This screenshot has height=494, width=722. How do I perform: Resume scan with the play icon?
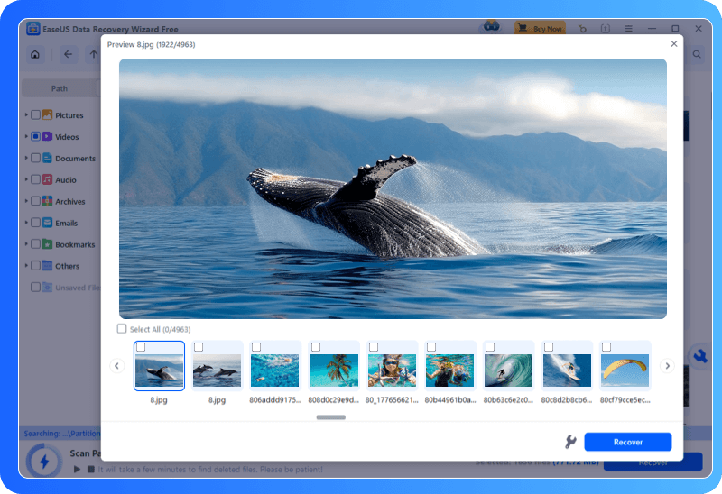coord(78,469)
